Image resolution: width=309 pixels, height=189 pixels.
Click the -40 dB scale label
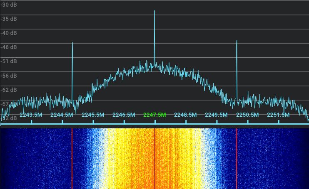coord(9,33)
